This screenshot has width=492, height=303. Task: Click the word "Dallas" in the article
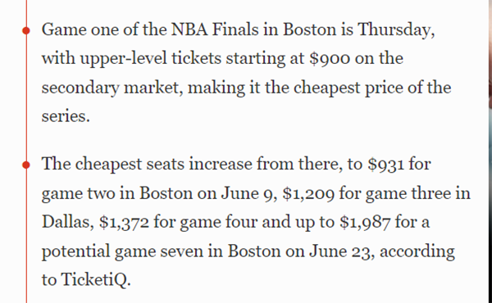point(67,222)
